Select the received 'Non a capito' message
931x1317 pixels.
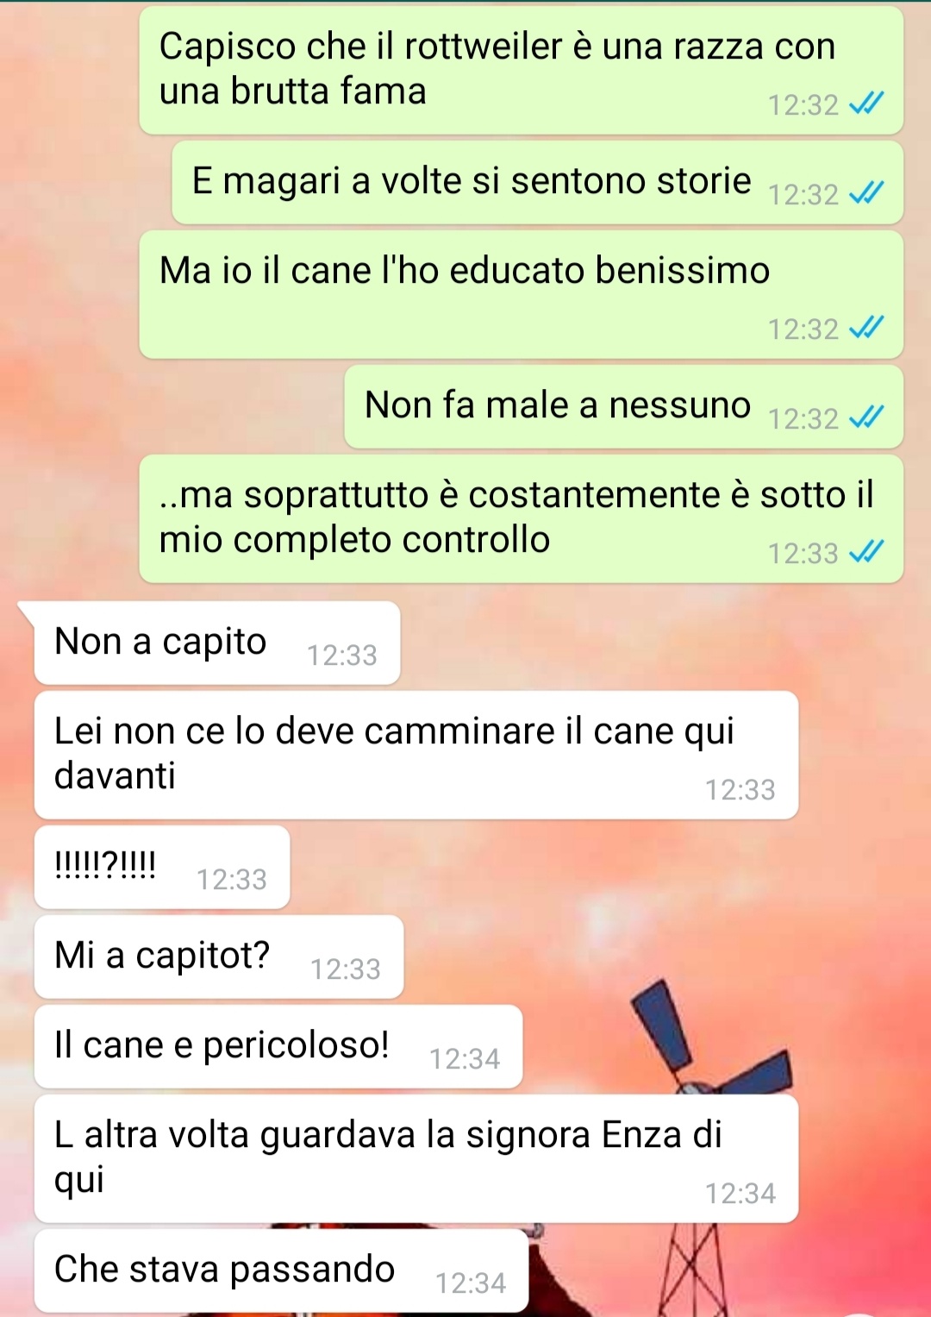(x=217, y=643)
